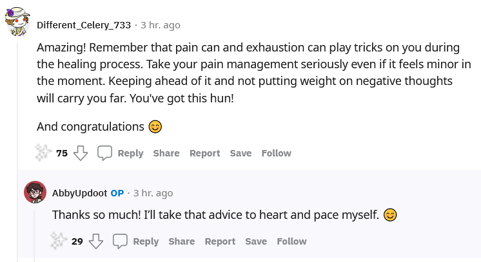The image size is (481, 262).
Task: Share AbbyUpdoot's reply
Action: pos(182,241)
